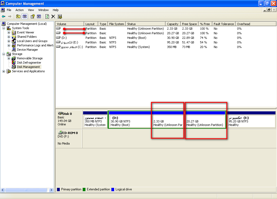Open the View menu

[31, 10]
